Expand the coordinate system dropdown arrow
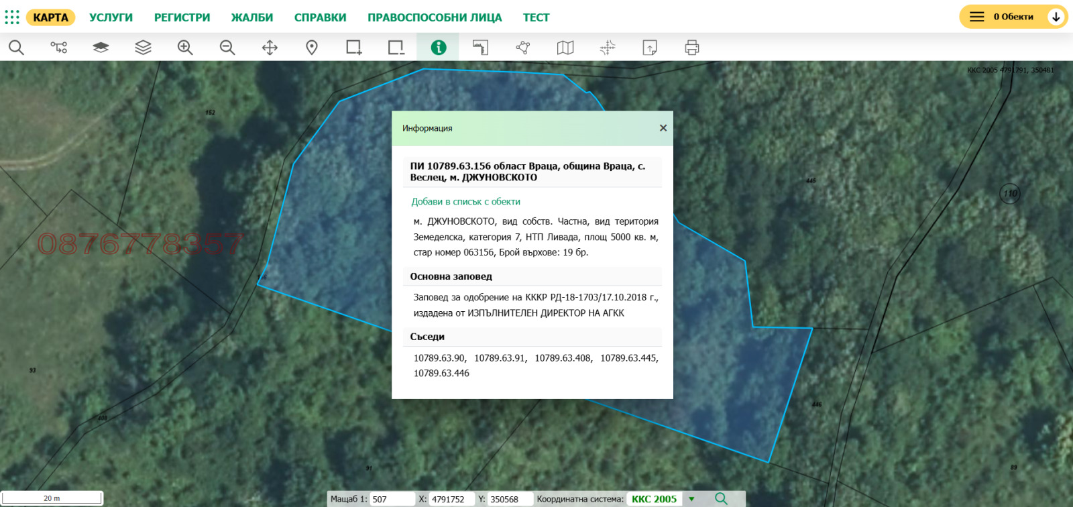The height and width of the screenshot is (507, 1073). point(691,499)
